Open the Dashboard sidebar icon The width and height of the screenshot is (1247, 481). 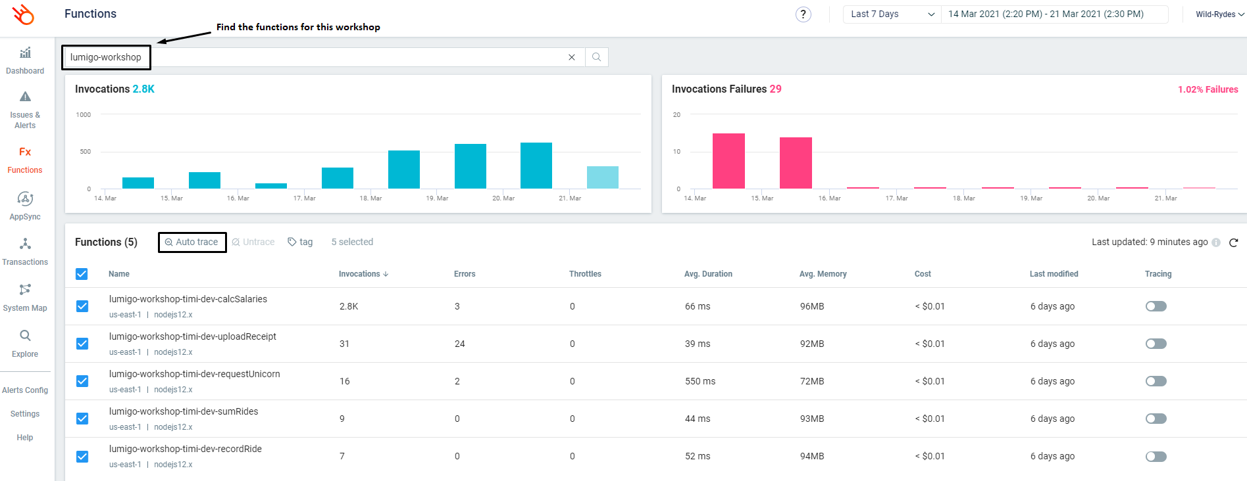pyautogui.click(x=25, y=53)
